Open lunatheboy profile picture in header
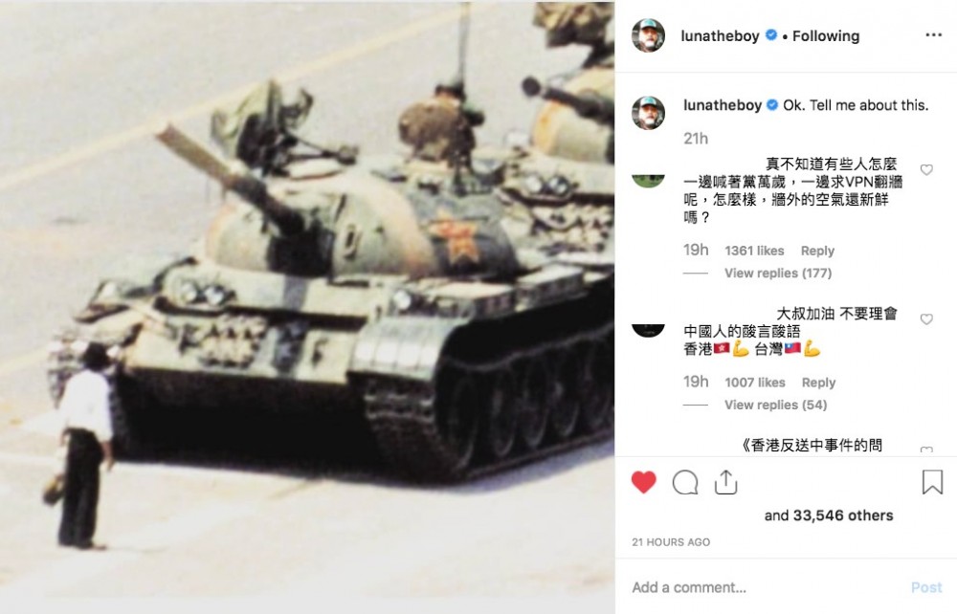The image size is (957, 614). click(648, 35)
